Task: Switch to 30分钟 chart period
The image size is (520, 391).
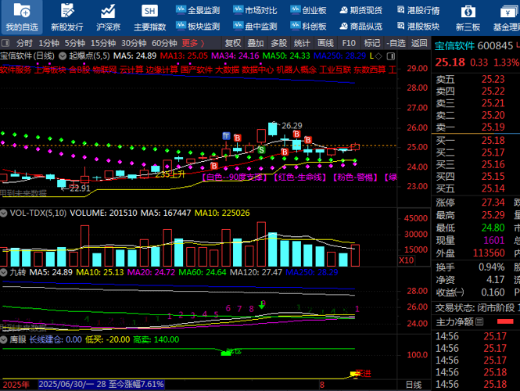Action: [134, 43]
